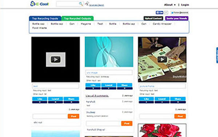Open the advanced search link beside the search box

[97, 5]
